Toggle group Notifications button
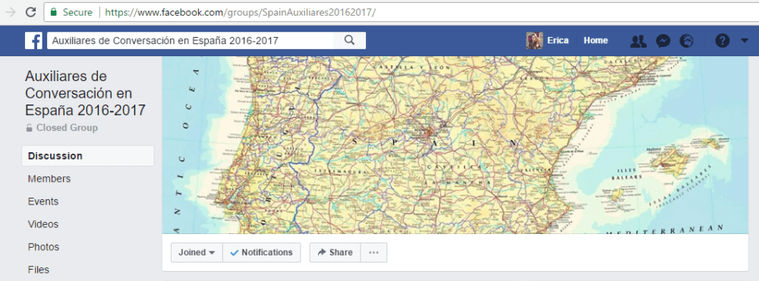 coord(261,252)
